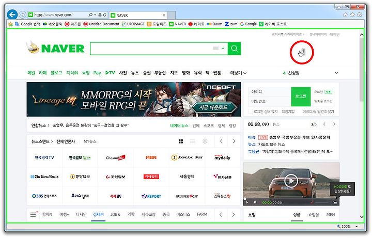Expand the trending search 신성일 dropdown arrow
Viewport: 372px width, 238px height.
336,73
